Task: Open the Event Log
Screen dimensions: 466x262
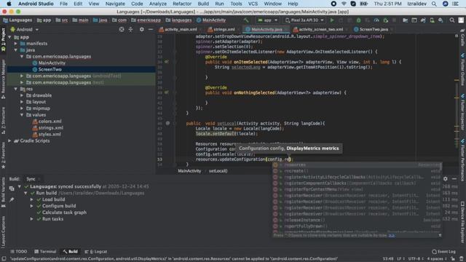Action: [443, 252]
